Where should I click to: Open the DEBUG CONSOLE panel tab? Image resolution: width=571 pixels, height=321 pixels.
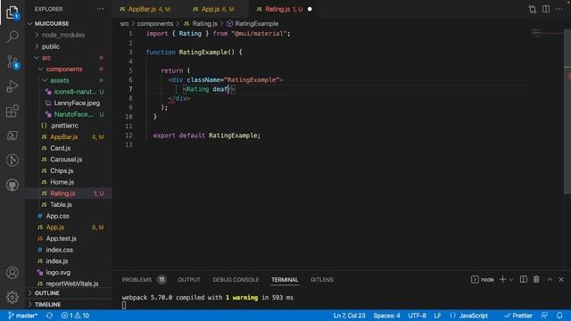tap(236, 279)
